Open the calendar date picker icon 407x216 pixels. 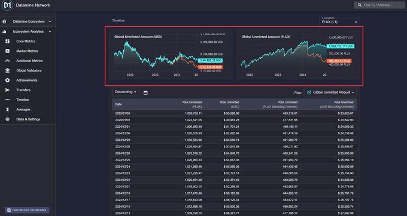(x=145, y=92)
